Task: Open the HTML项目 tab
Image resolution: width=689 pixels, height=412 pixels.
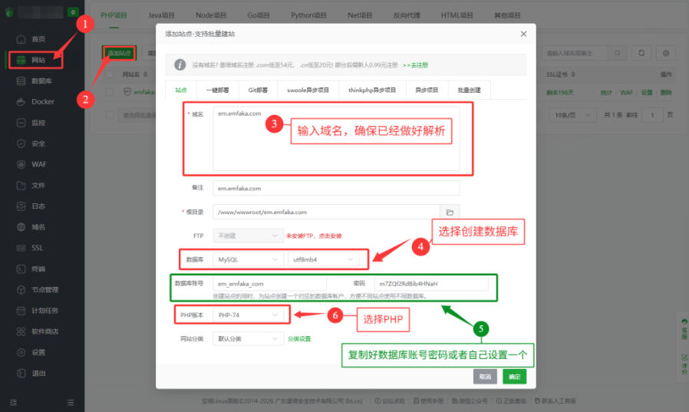Action: point(457,15)
